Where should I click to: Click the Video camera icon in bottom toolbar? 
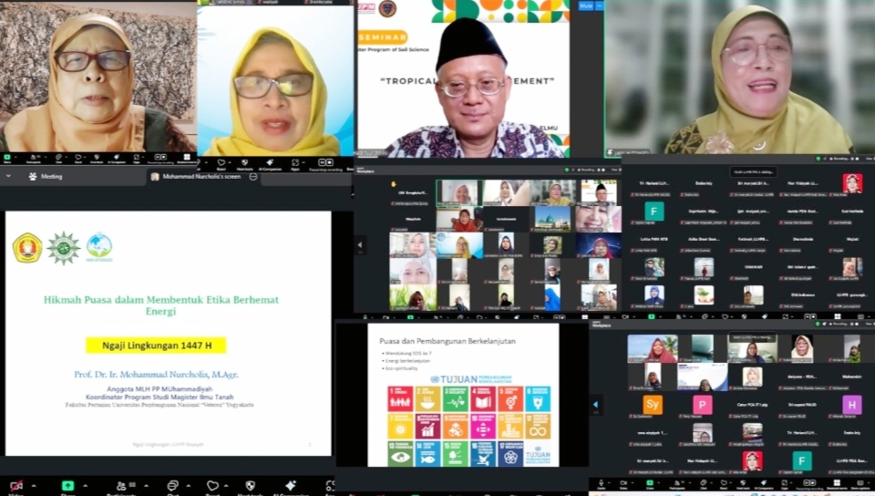click(15, 486)
